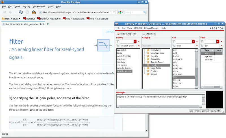
Task: Select Probes category folder icon
Action: (148, 71)
